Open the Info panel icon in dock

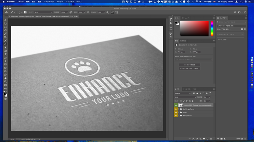click(x=171, y=29)
